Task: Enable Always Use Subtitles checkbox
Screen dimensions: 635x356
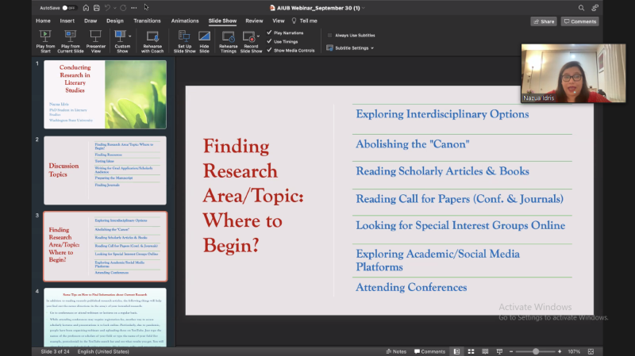Action: [x=330, y=35]
